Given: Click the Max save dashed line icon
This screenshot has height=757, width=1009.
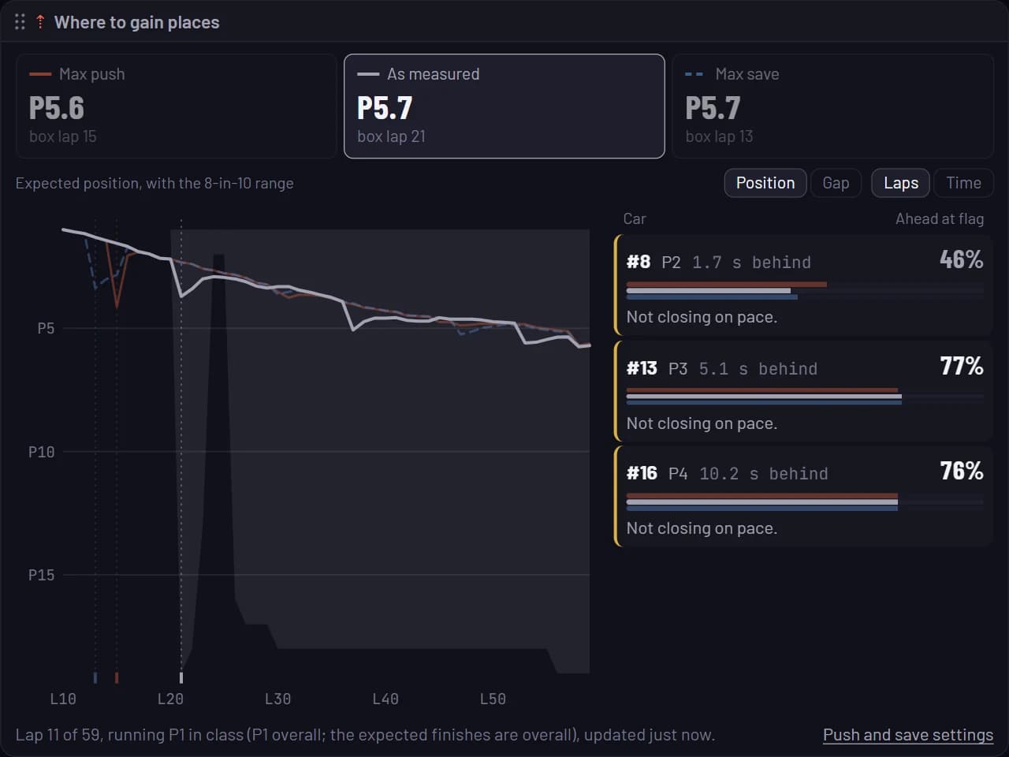Looking at the screenshot, I should click(x=694, y=74).
